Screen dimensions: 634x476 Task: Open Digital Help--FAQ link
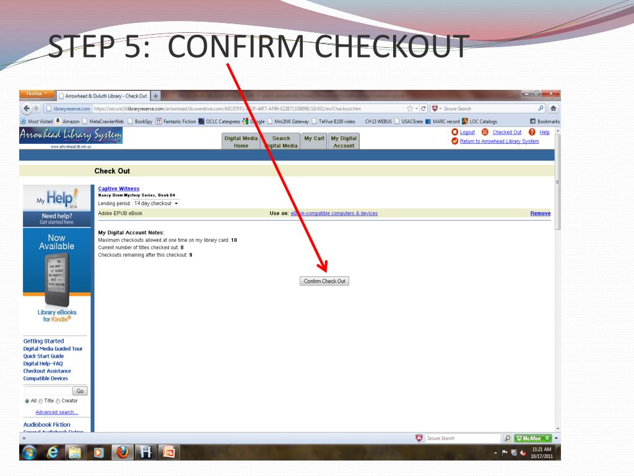[x=43, y=363]
